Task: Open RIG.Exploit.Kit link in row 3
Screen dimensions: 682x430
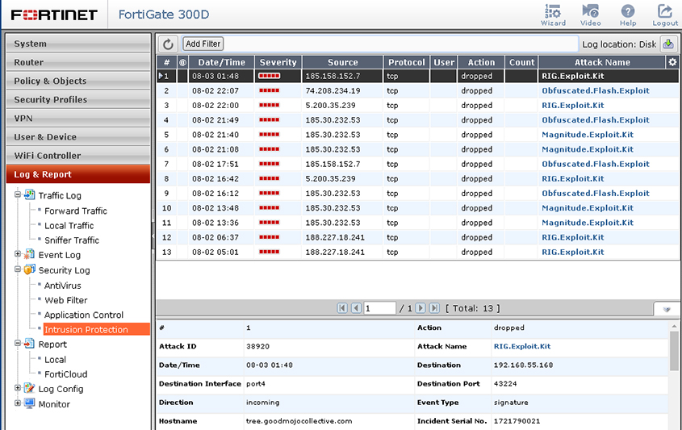Action: [573, 105]
